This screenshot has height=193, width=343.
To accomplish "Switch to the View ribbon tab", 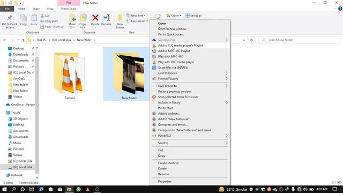I will pyautogui.click(x=50, y=9).
